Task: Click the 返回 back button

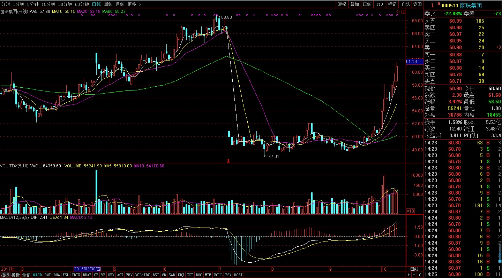Action: click(x=417, y=4)
